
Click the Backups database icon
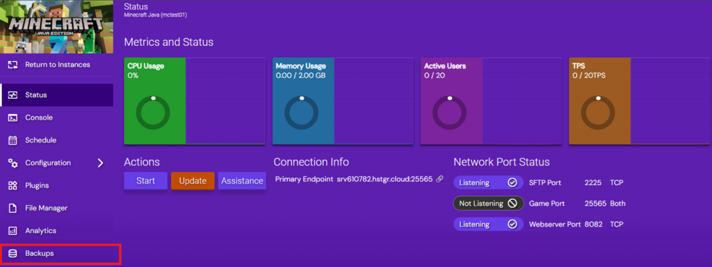(13, 254)
